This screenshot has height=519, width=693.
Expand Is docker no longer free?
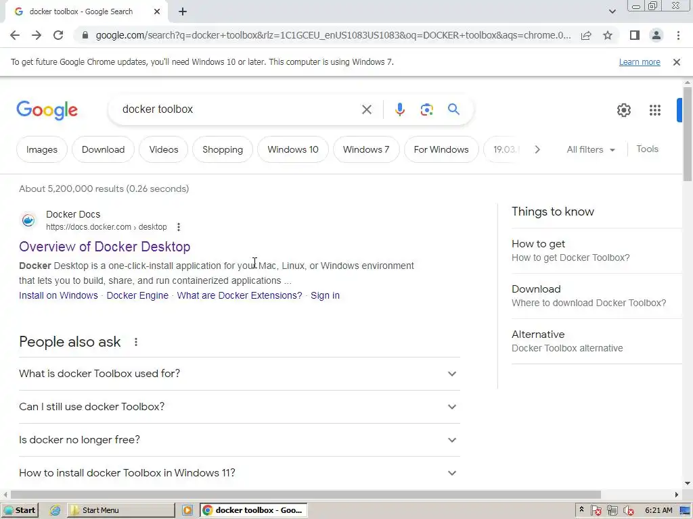[x=239, y=440]
